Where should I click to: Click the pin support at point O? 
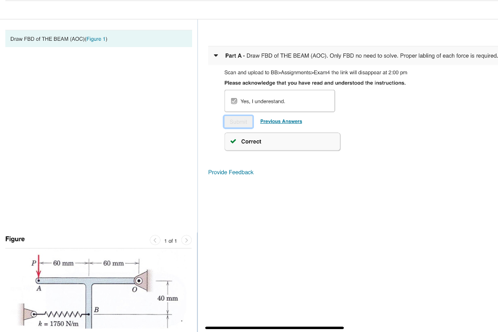139,281
